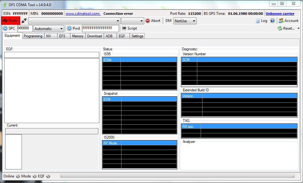Click the Port Rate 115200 value
The image size is (303, 183).
coord(194,14)
